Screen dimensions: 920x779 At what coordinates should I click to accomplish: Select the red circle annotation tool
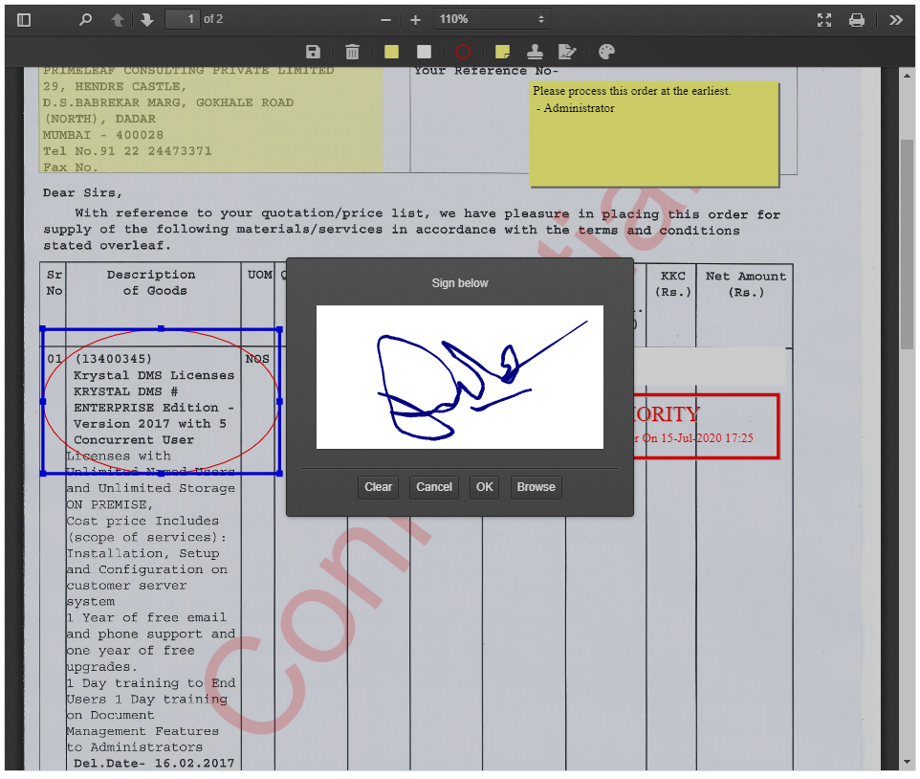463,52
